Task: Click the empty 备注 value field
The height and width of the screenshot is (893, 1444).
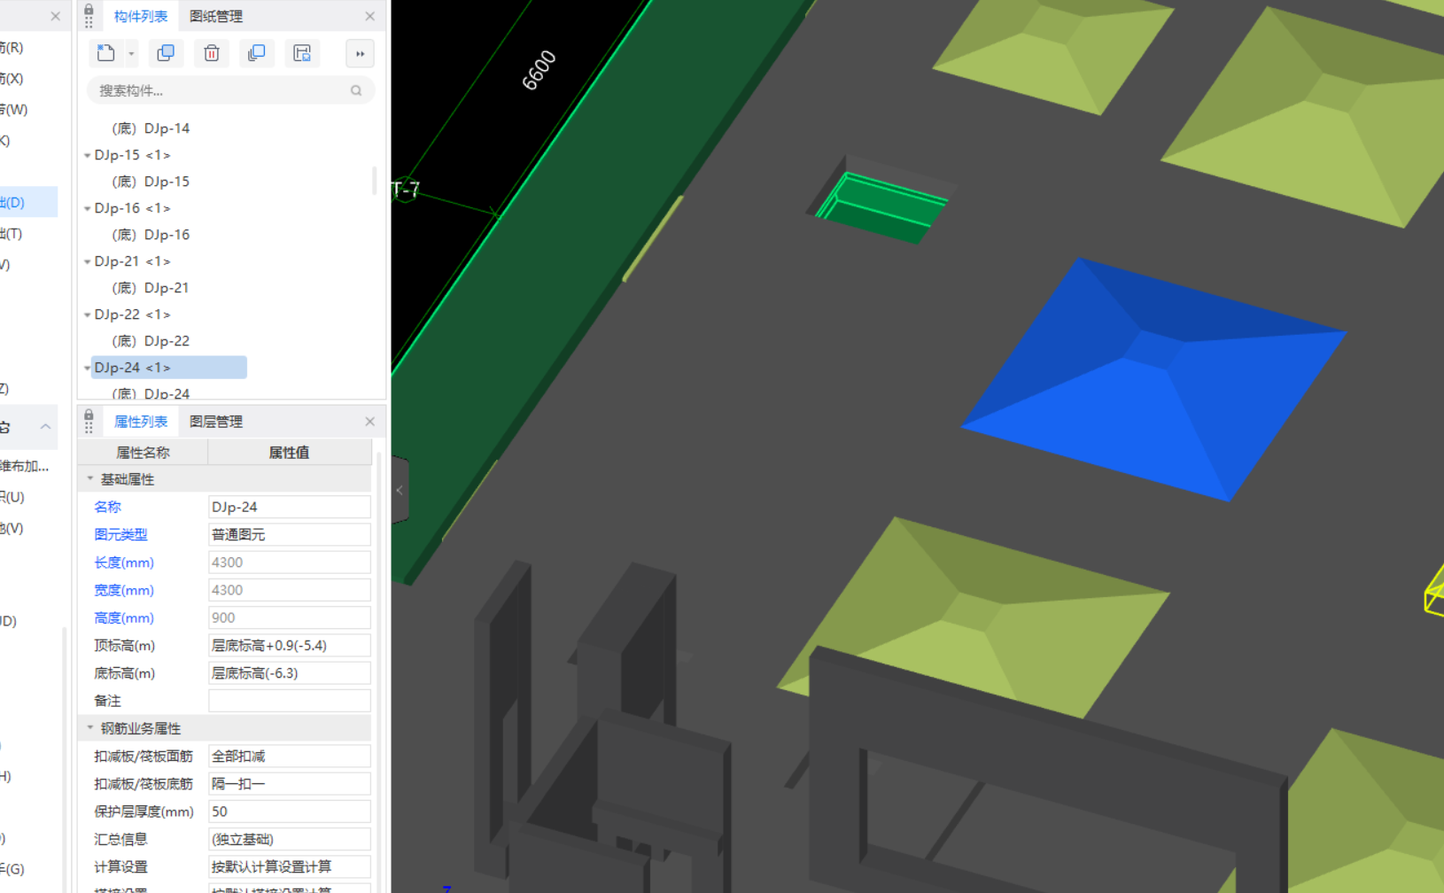Action: [290, 701]
